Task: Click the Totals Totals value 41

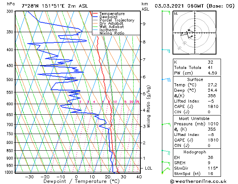Action: coord(210,67)
